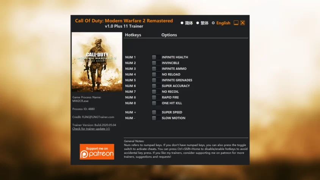Switch on Super Accuracy
Image resolution: width=320 pixels, height=180 pixels.
click(x=156, y=86)
